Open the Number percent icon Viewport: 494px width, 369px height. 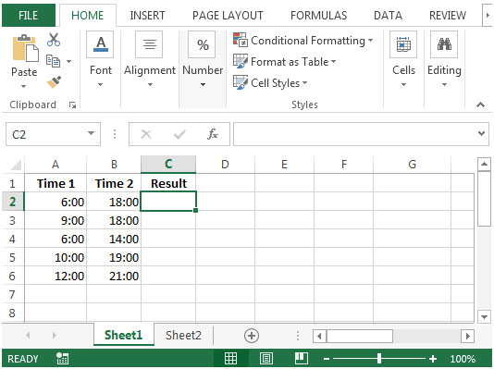coord(202,44)
